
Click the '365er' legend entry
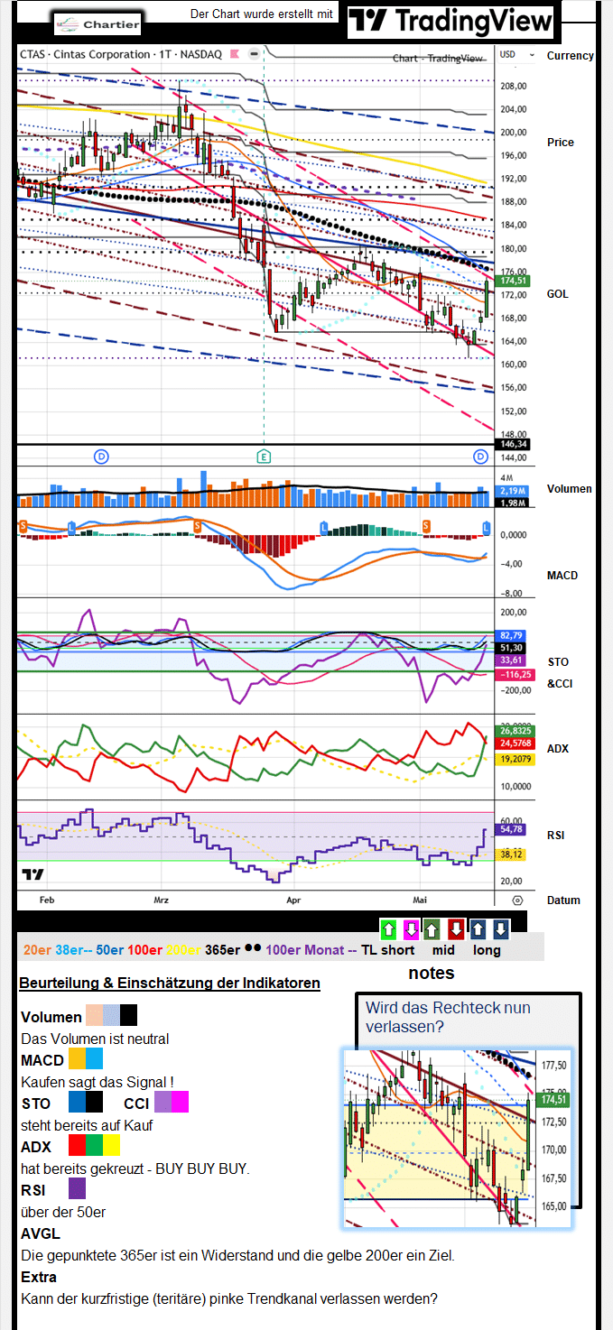pyautogui.click(x=223, y=949)
